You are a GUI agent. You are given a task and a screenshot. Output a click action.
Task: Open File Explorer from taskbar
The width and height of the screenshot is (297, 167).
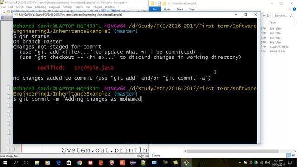coord(37,163)
